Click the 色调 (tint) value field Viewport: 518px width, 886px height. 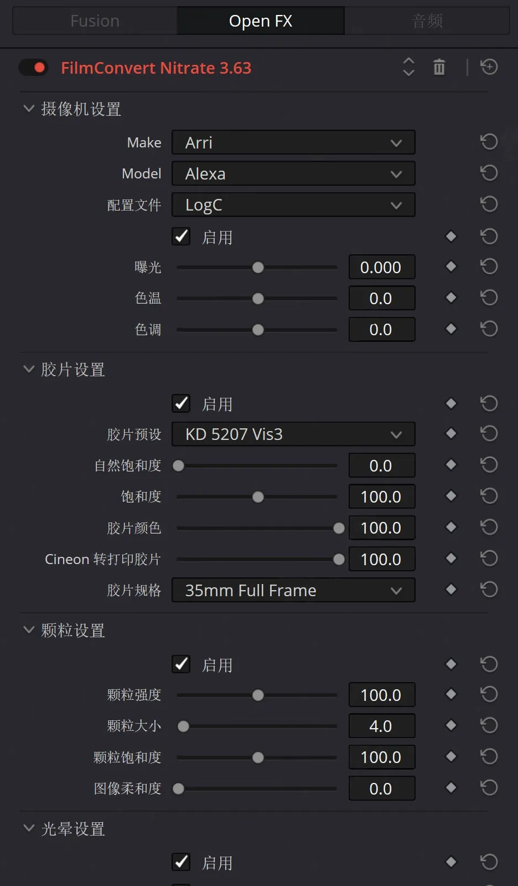coord(381,330)
